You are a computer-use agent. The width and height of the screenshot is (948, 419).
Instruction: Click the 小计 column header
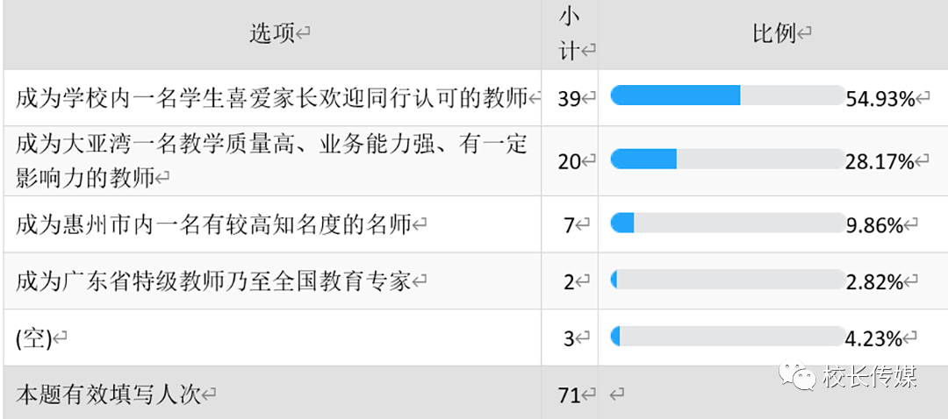[x=571, y=34]
